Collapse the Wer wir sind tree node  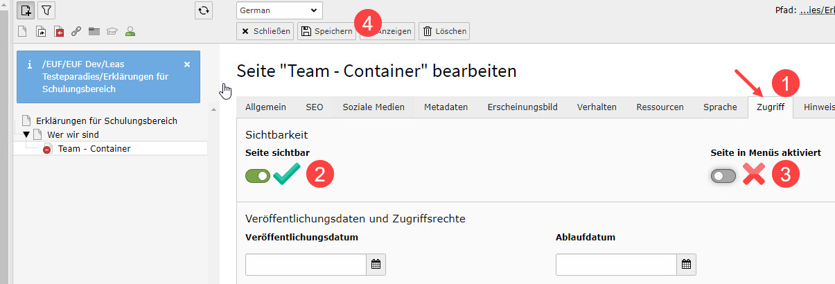pyautogui.click(x=26, y=134)
